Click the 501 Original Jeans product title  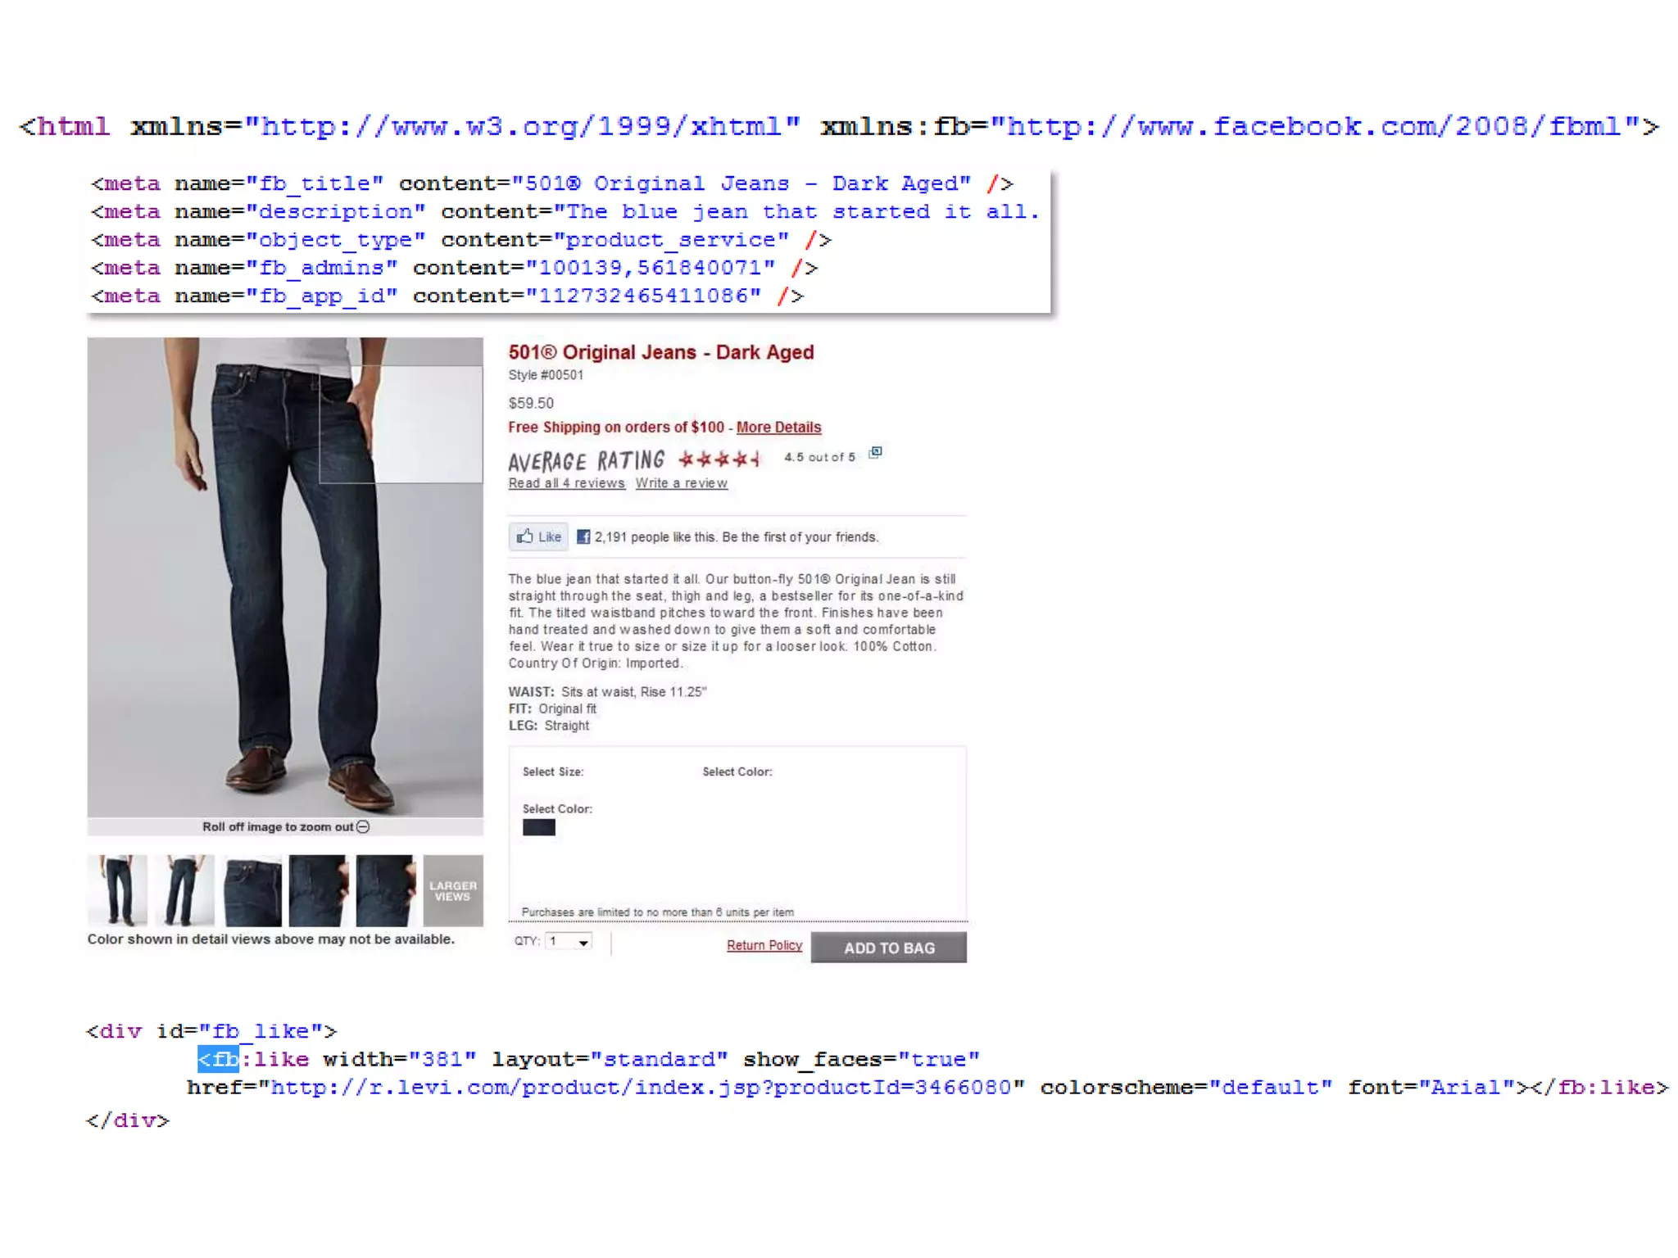pyautogui.click(x=660, y=352)
